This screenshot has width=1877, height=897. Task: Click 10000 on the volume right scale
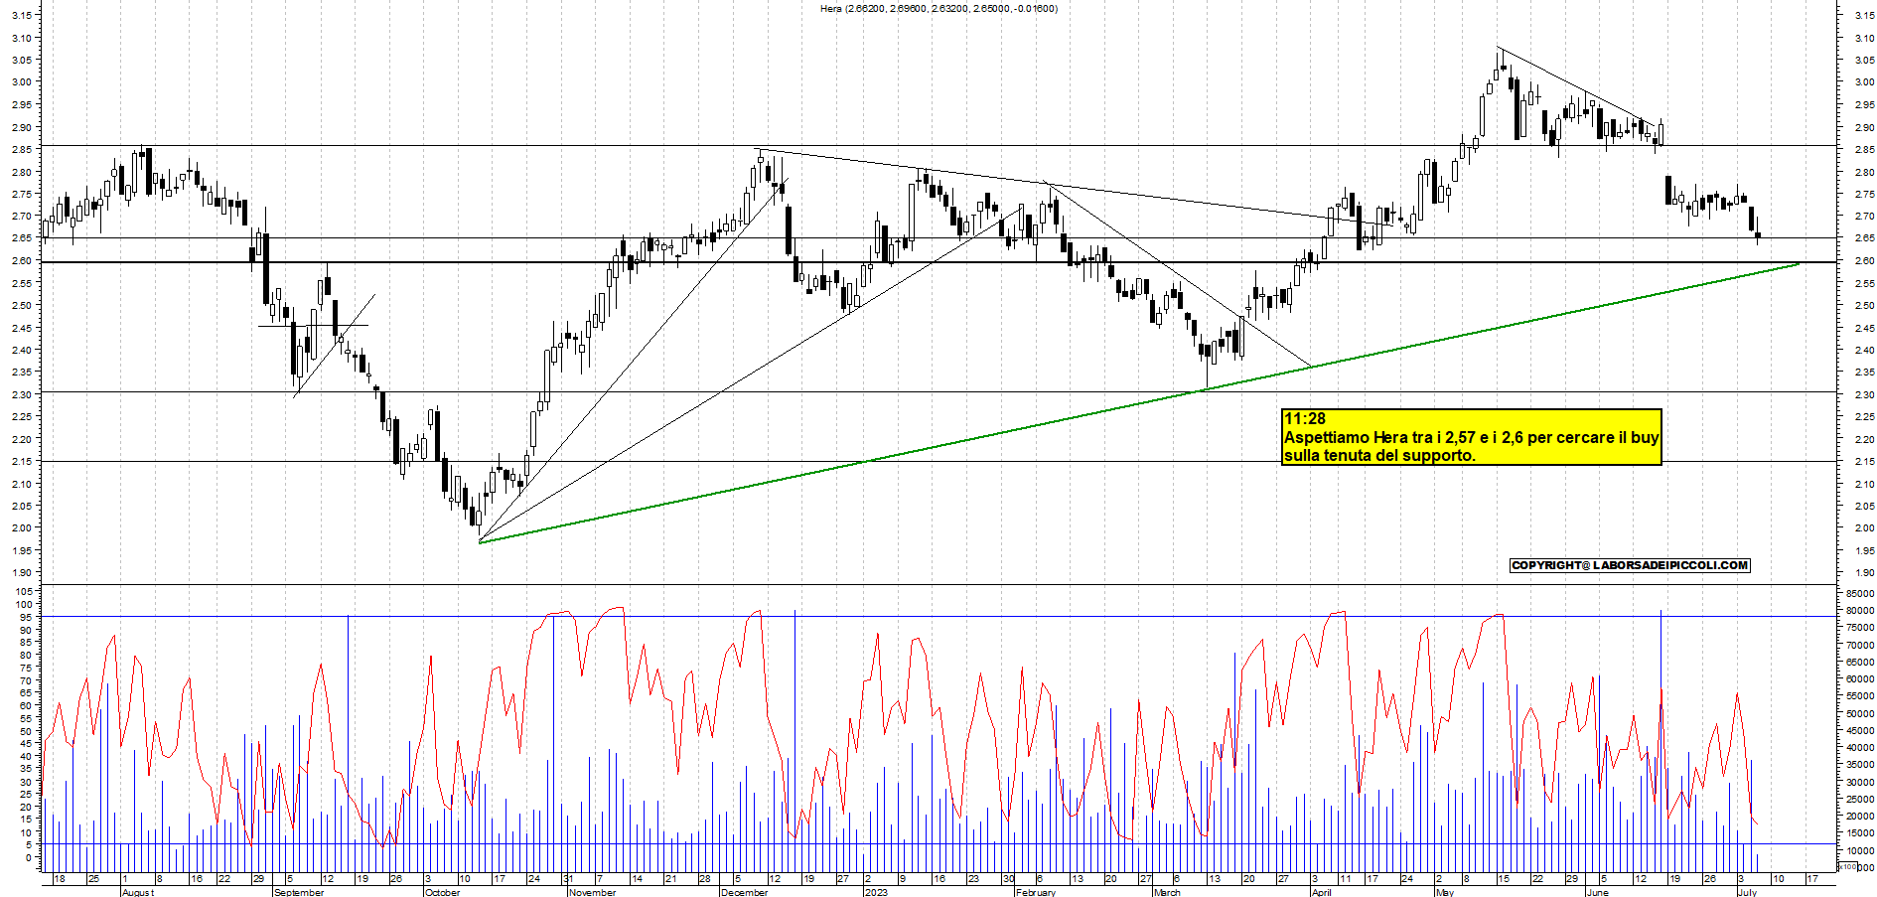(1860, 851)
